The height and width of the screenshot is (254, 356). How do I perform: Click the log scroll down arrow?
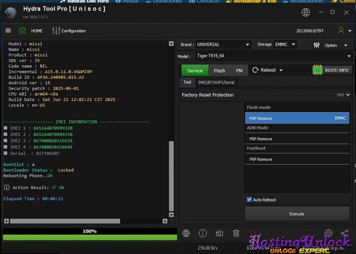click(x=171, y=215)
